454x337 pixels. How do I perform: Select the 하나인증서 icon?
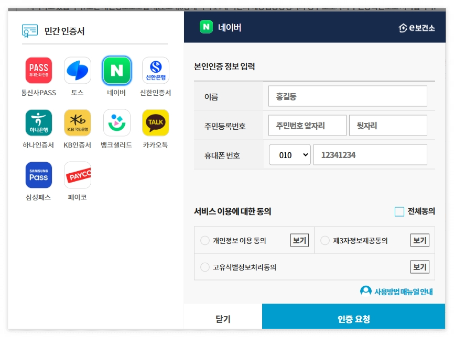38,122
